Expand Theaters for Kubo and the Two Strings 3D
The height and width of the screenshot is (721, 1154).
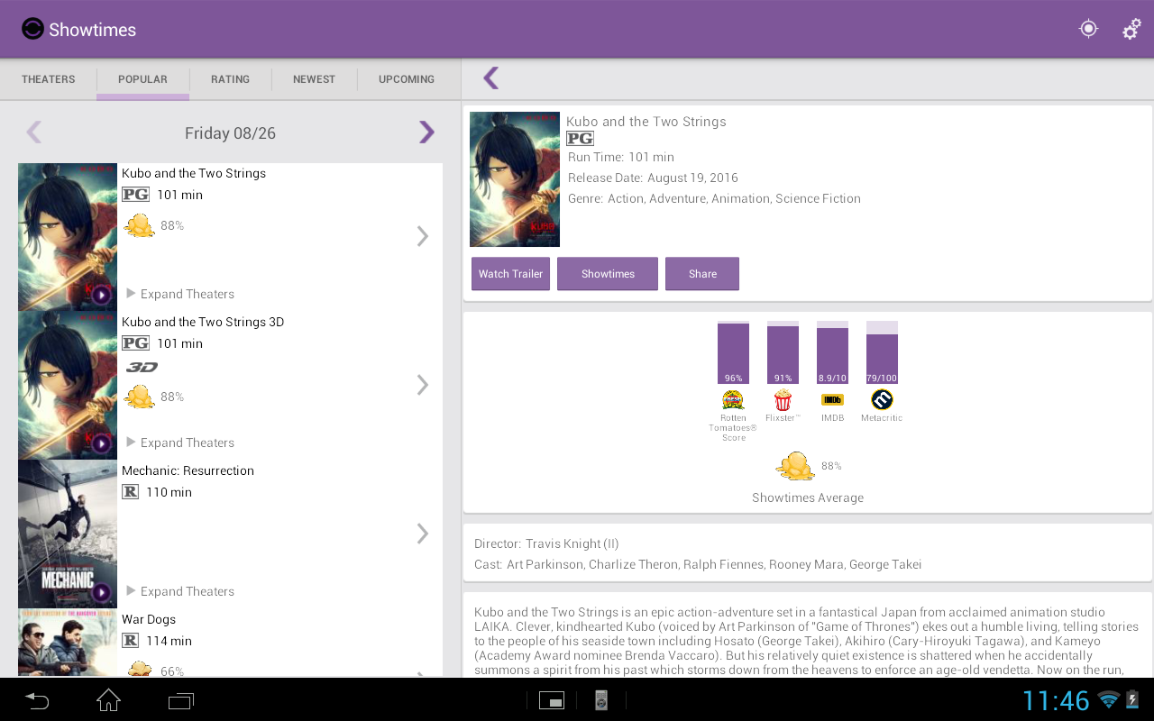tap(180, 443)
